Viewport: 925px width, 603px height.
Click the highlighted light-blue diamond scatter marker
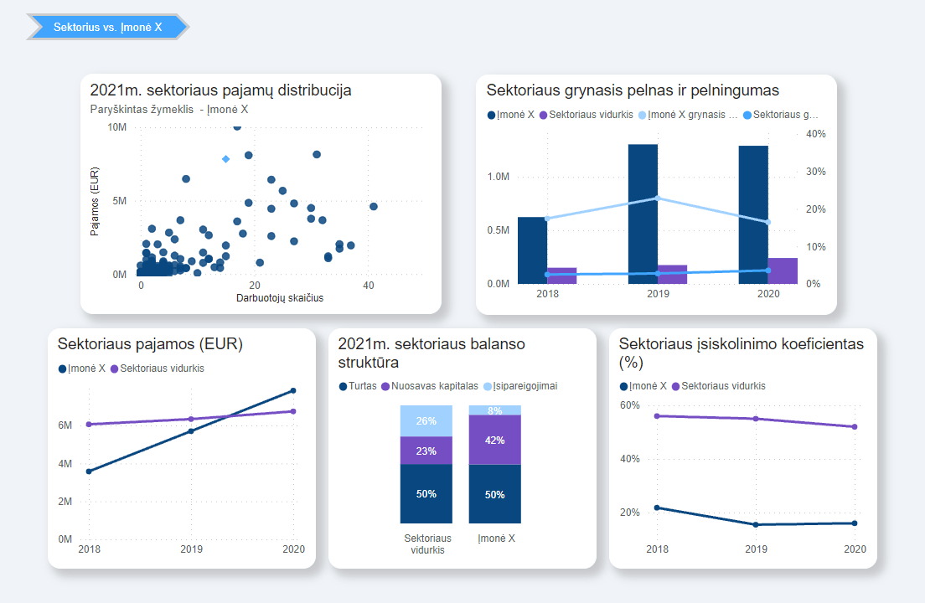pos(225,159)
